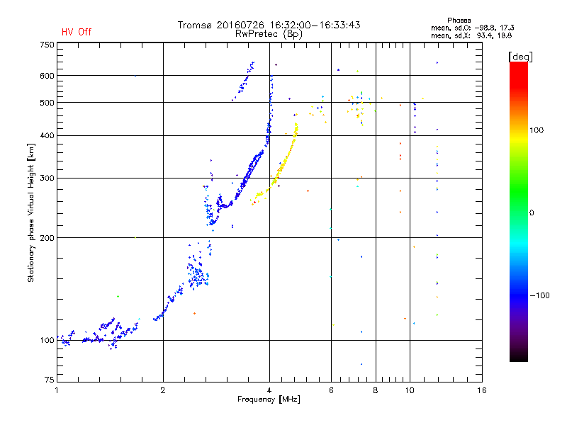This screenshot has width=567, height=425.
Task: Click the y-axis tick label '200'
Action: point(47,238)
